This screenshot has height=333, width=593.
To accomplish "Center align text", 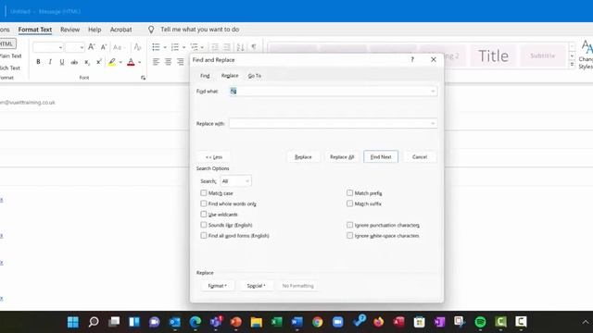I will 168,62.
